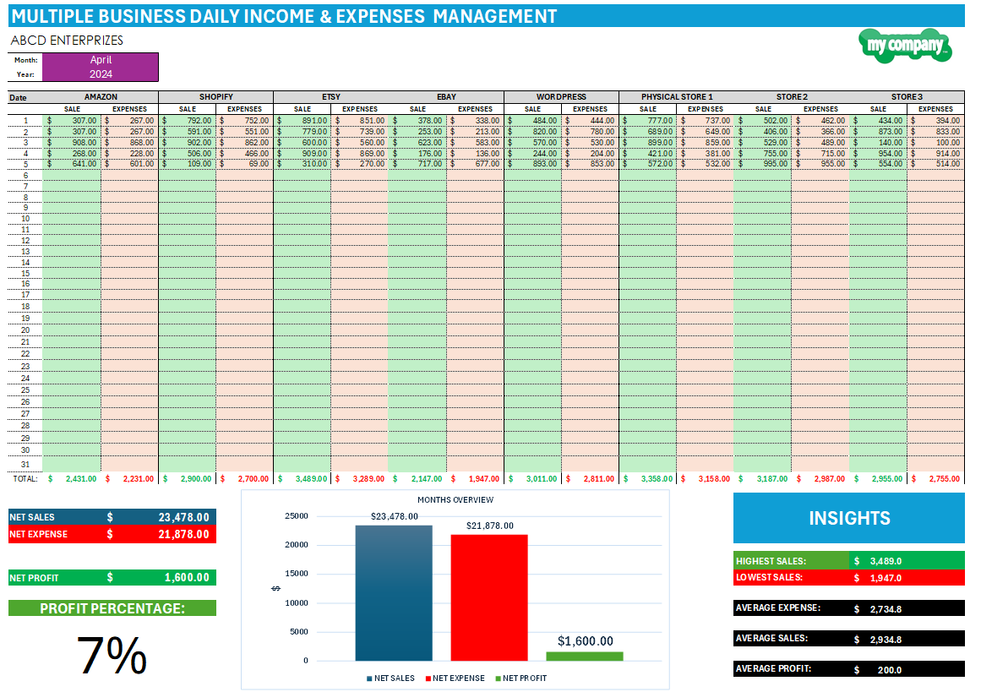Select eBay total expenses 1,947.00
The image size is (981, 692).
[475, 478]
